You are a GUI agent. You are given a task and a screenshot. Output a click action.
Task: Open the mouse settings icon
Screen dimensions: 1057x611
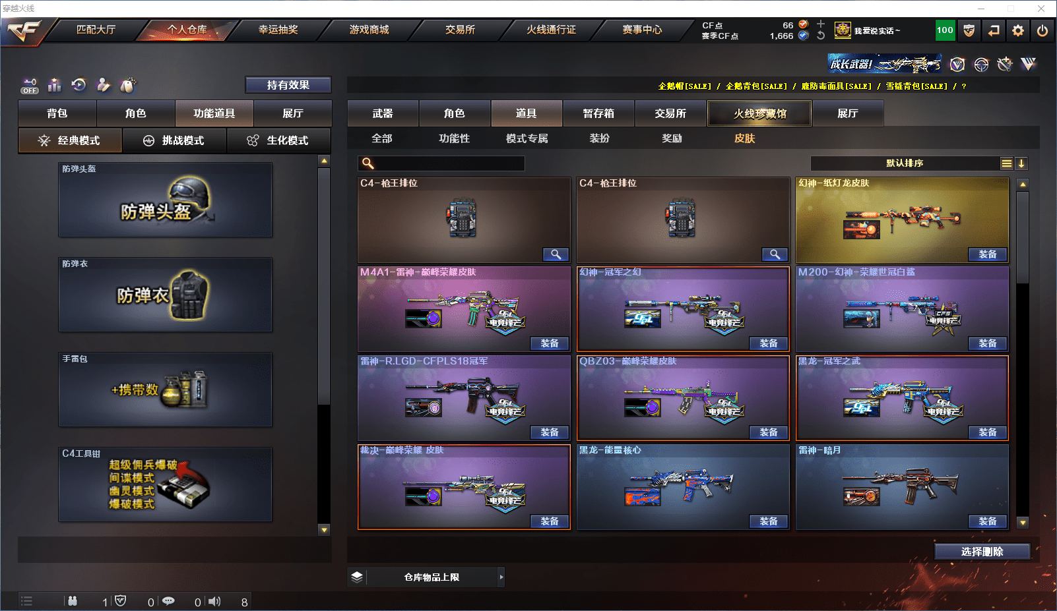127,85
